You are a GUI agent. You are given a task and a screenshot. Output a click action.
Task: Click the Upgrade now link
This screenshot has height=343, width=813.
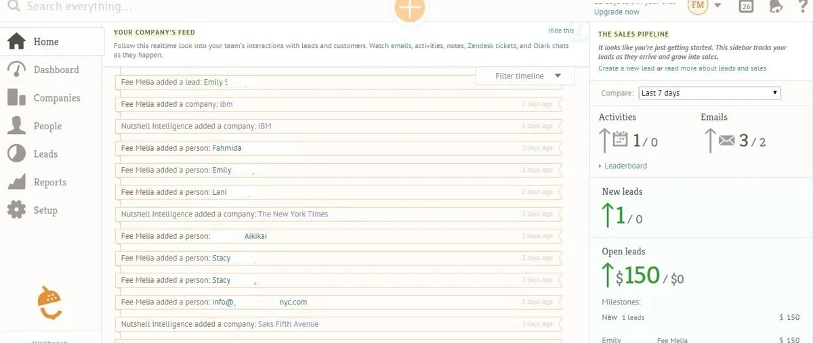click(617, 12)
